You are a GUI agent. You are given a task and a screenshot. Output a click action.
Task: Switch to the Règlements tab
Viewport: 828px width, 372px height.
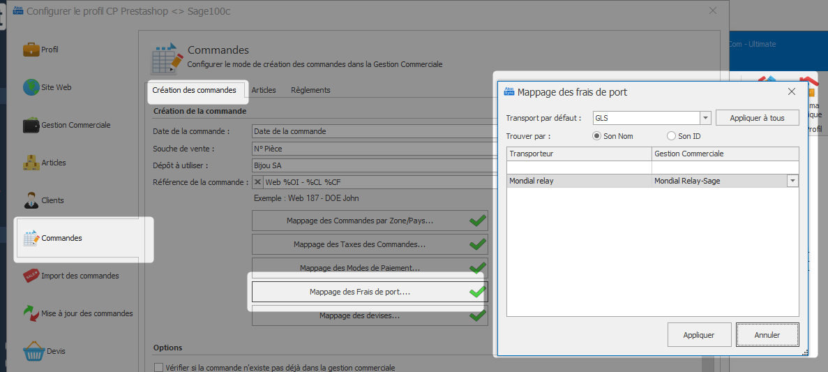click(x=310, y=90)
